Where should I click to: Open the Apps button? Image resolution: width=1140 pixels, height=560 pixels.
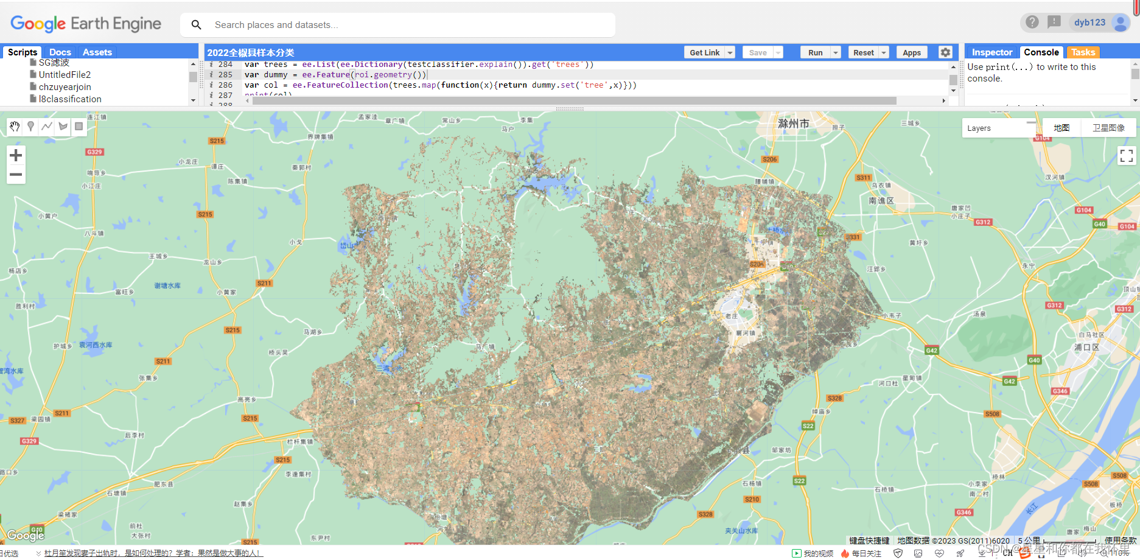click(x=912, y=53)
